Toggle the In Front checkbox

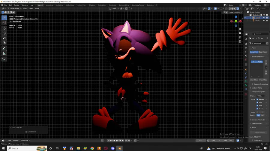pos(257,109)
